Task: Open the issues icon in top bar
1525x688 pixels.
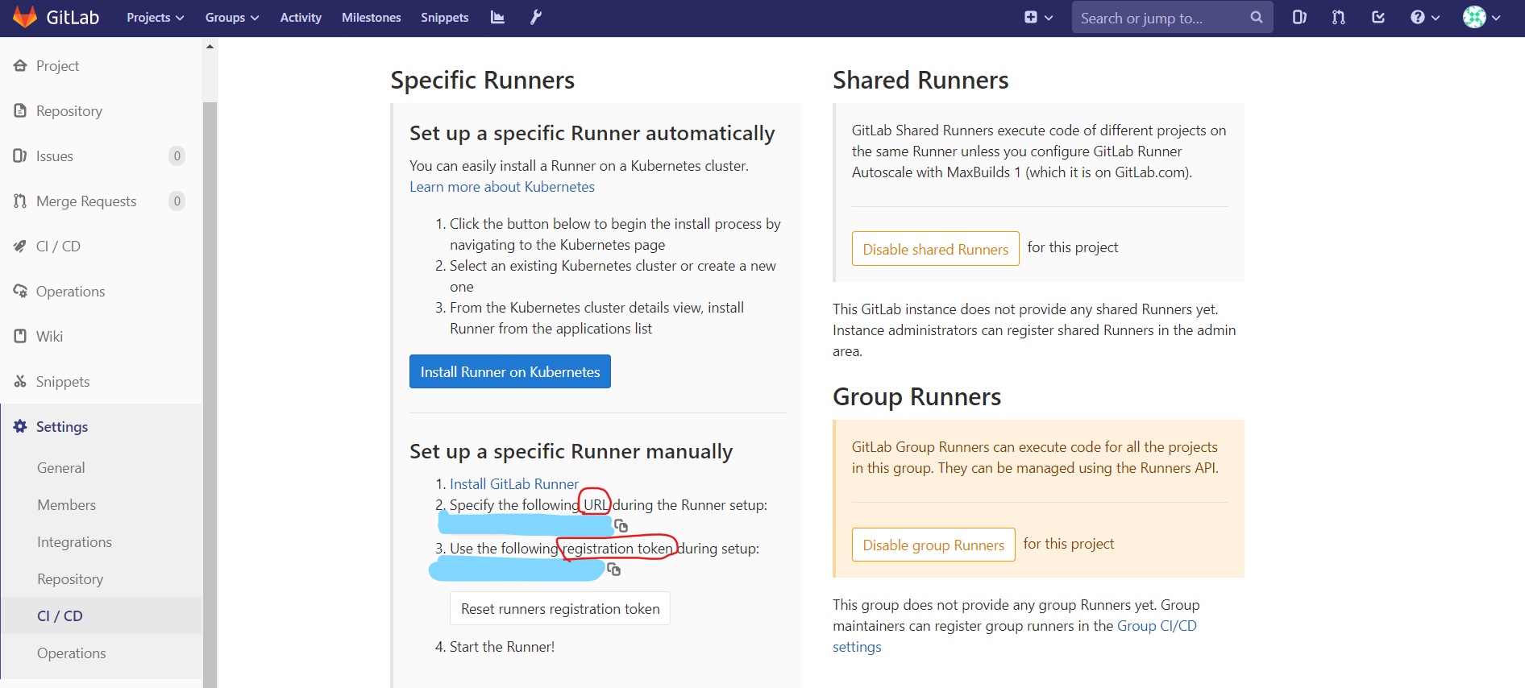Action: tap(1299, 17)
